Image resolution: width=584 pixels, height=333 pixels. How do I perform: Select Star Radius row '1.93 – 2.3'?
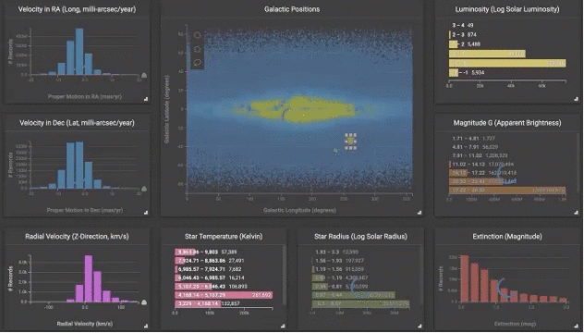[x=360, y=253]
